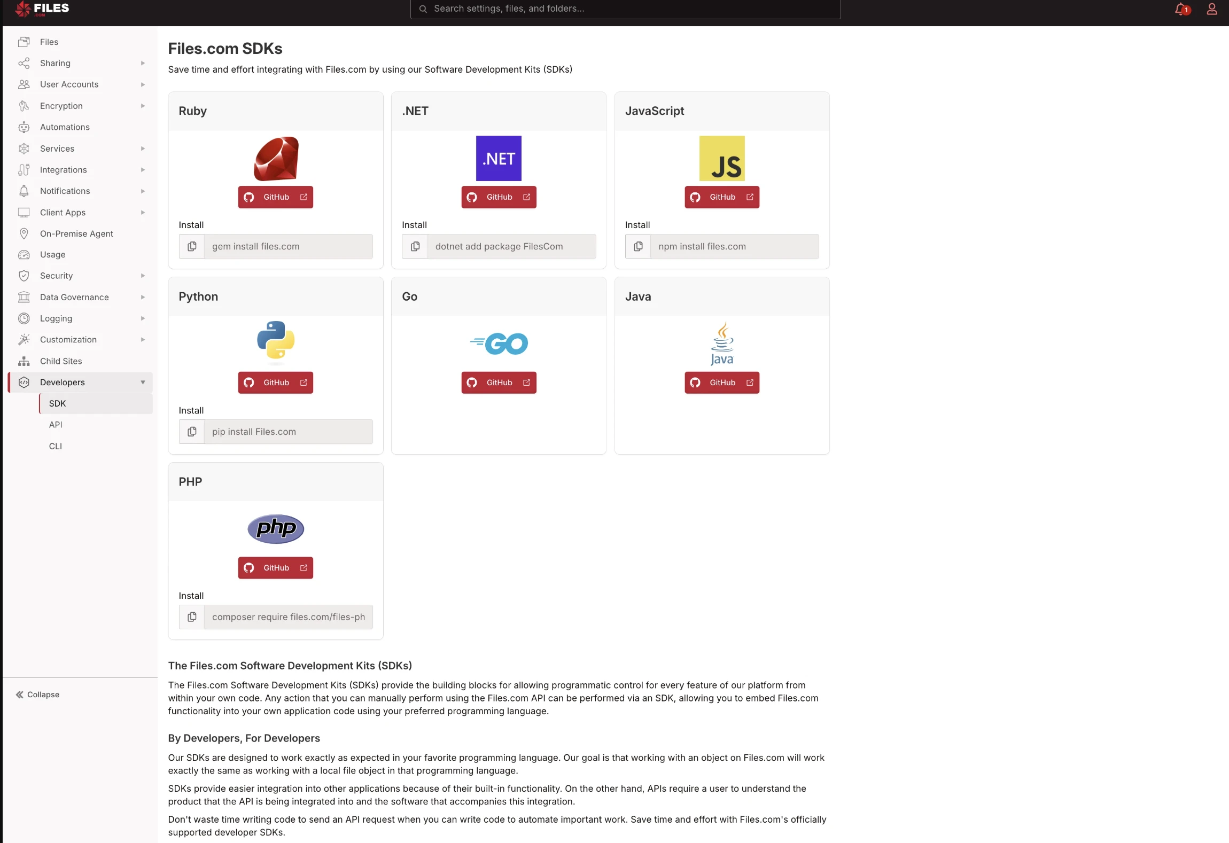This screenshot has width=1229, height=843.
Task: Click the Logging clock icon
Action: coord(24,318)
